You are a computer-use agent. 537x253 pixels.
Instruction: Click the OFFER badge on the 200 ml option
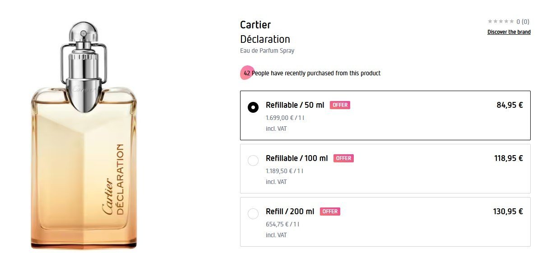click(330, 212)
